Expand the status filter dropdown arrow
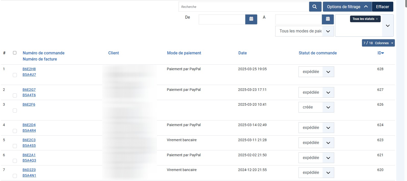 click(x=388, y=26)
